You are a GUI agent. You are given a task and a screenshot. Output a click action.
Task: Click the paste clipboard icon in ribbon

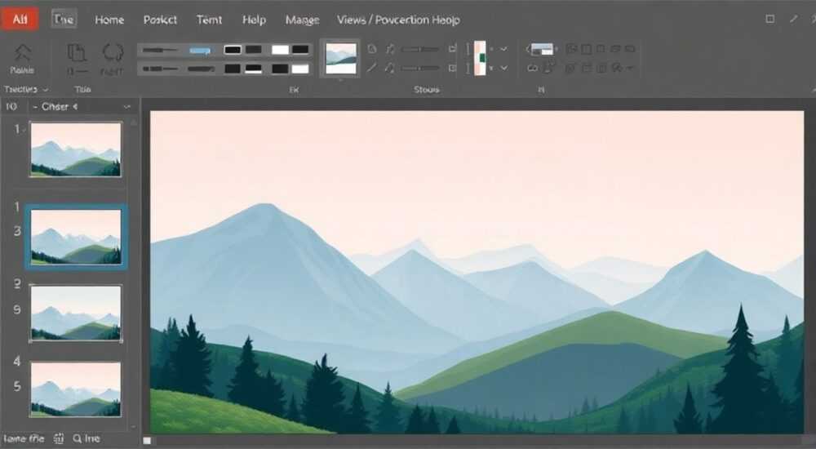77,52
